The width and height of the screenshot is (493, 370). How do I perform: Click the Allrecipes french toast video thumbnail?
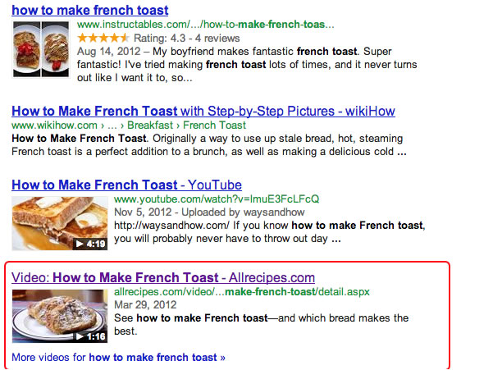(60, 316)
